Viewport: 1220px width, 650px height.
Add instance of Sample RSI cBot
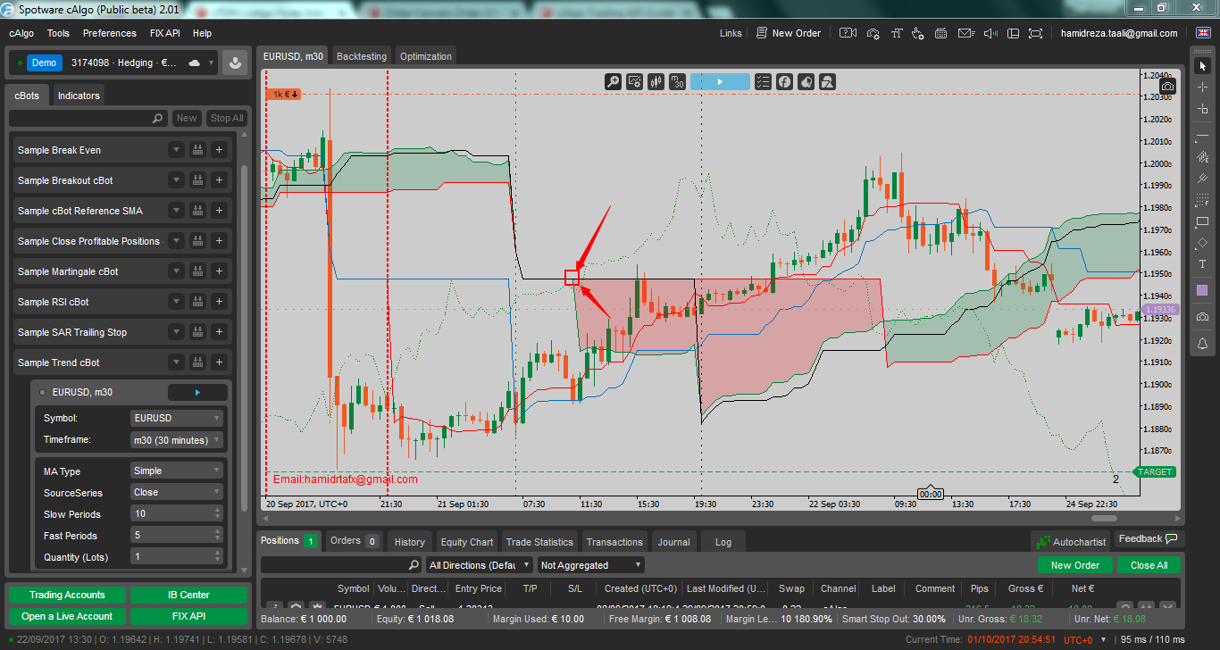coord(219,302)
